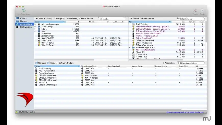Expand the Site 1 group

tap(35, 29)
